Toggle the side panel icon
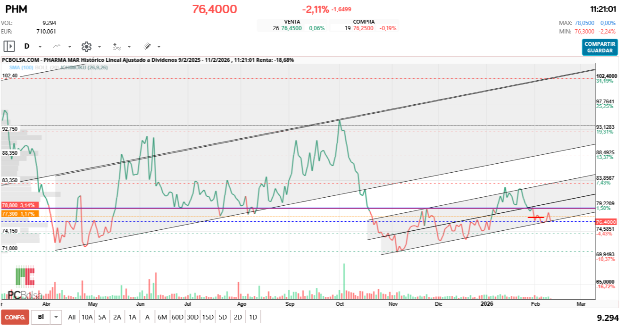Screen dimensions: 625x327 point(9,46)
